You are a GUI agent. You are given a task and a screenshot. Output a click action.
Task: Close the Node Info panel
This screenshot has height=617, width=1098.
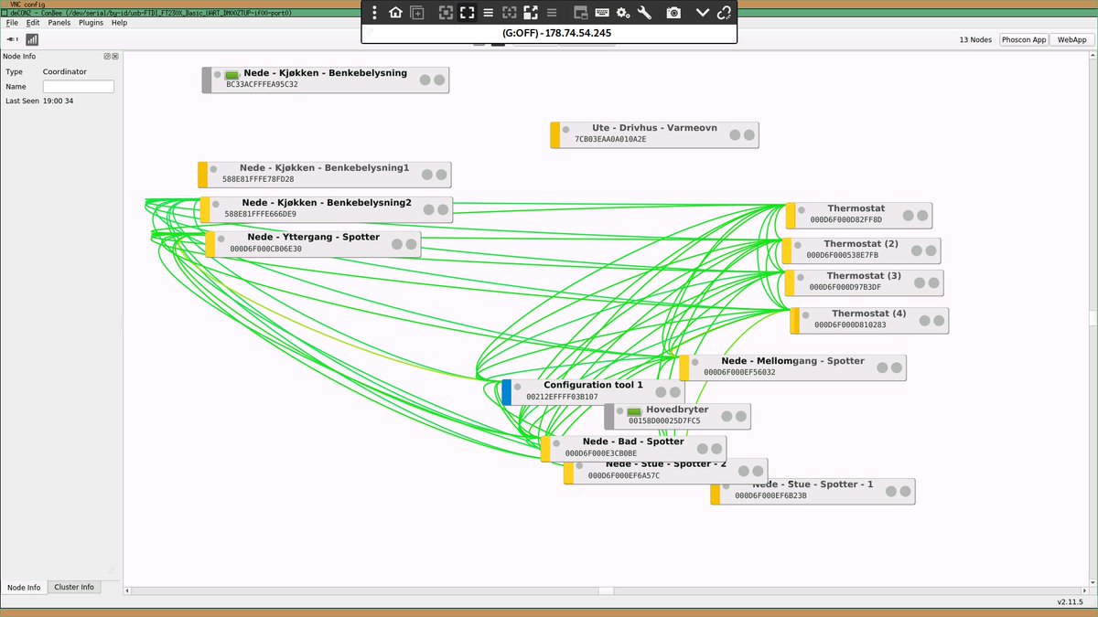pos(115,56)
